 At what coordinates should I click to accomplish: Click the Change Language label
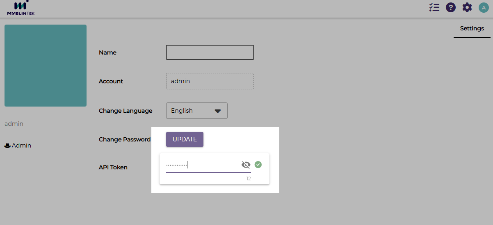126,111
